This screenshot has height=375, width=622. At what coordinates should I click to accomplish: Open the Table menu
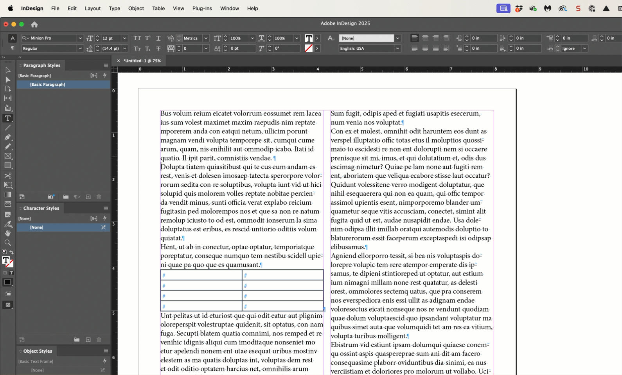(158, 8)
